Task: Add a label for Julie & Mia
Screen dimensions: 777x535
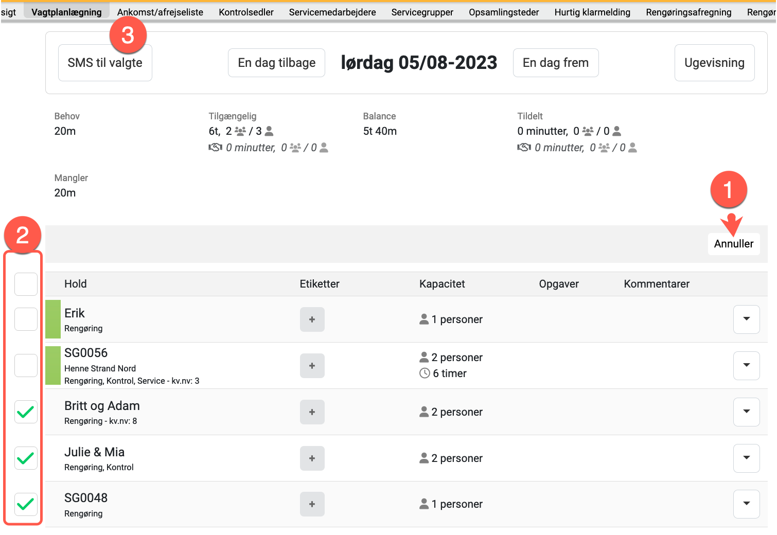Action: [x=312, y=458]
